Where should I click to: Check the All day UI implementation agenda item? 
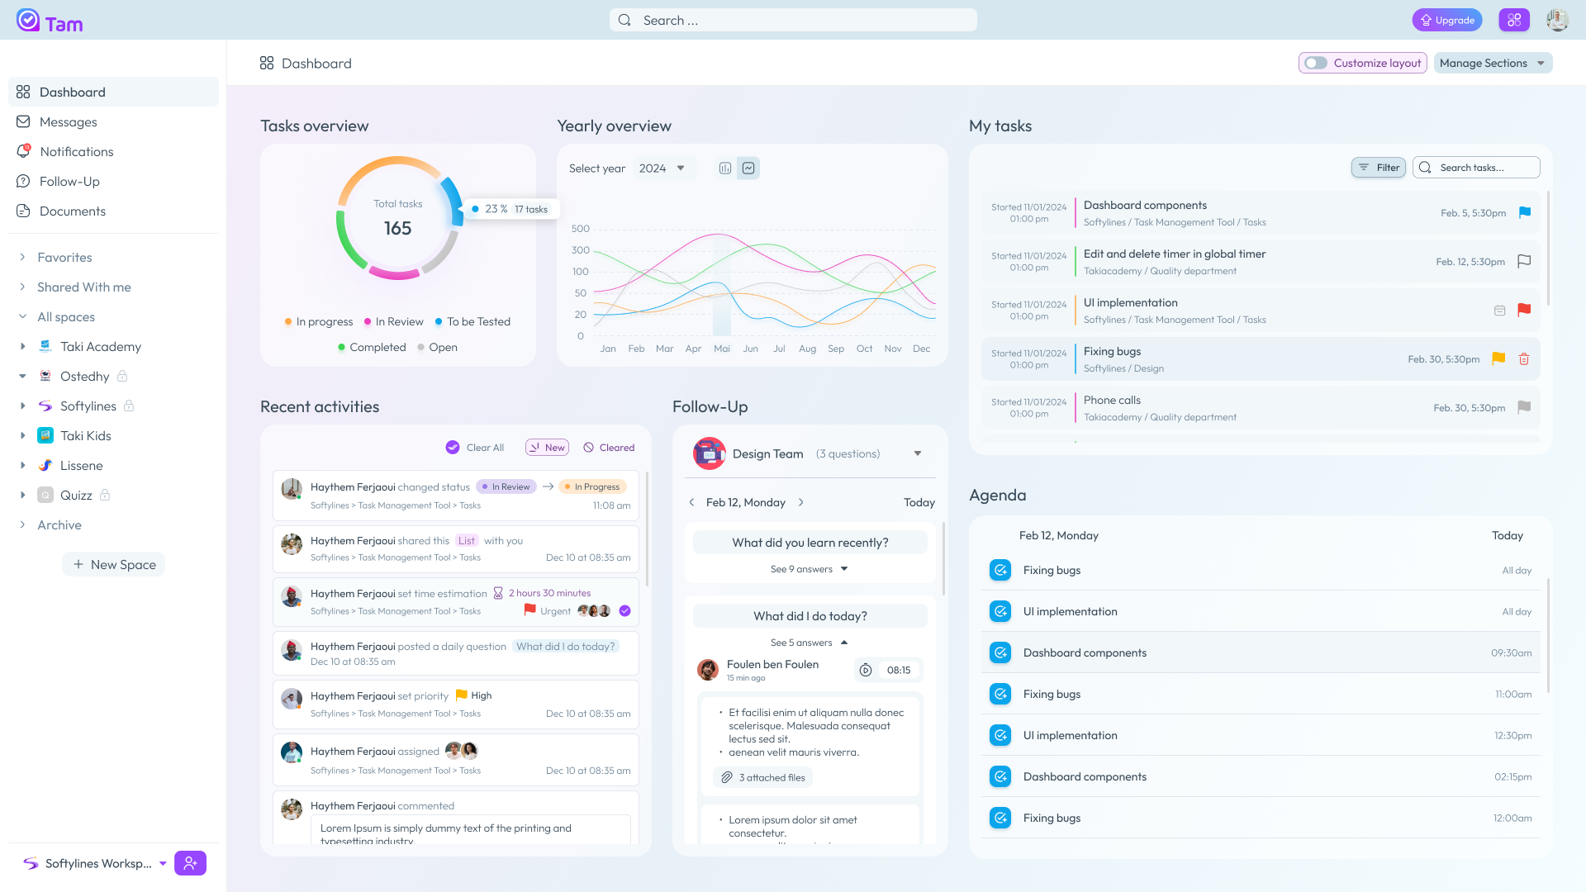point(1000,611)
